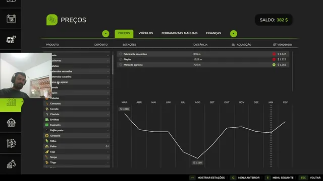Click the product list scrollbar
The height and width of the screenshot is (181, 323).
point(113,65)
